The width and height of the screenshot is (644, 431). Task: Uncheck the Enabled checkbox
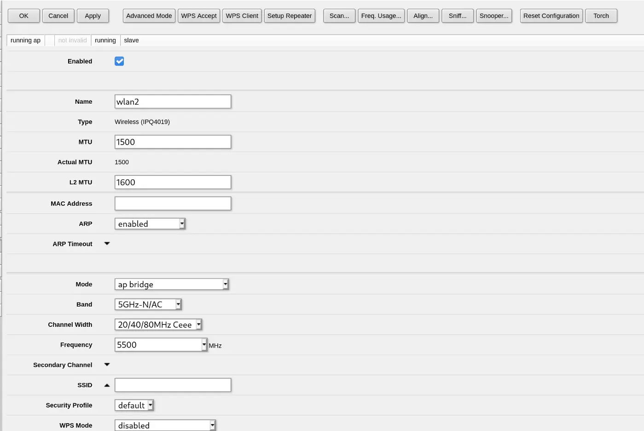coord(119,61)
